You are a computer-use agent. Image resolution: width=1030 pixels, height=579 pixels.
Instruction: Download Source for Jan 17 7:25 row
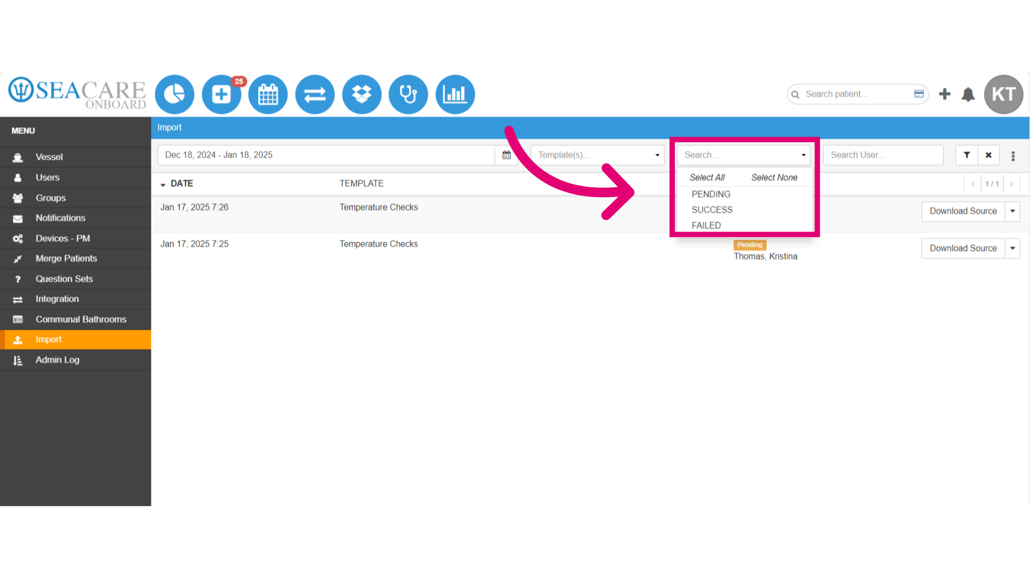coord(963,248)
